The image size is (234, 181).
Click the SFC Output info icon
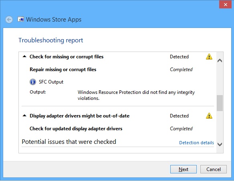point(33,82)
